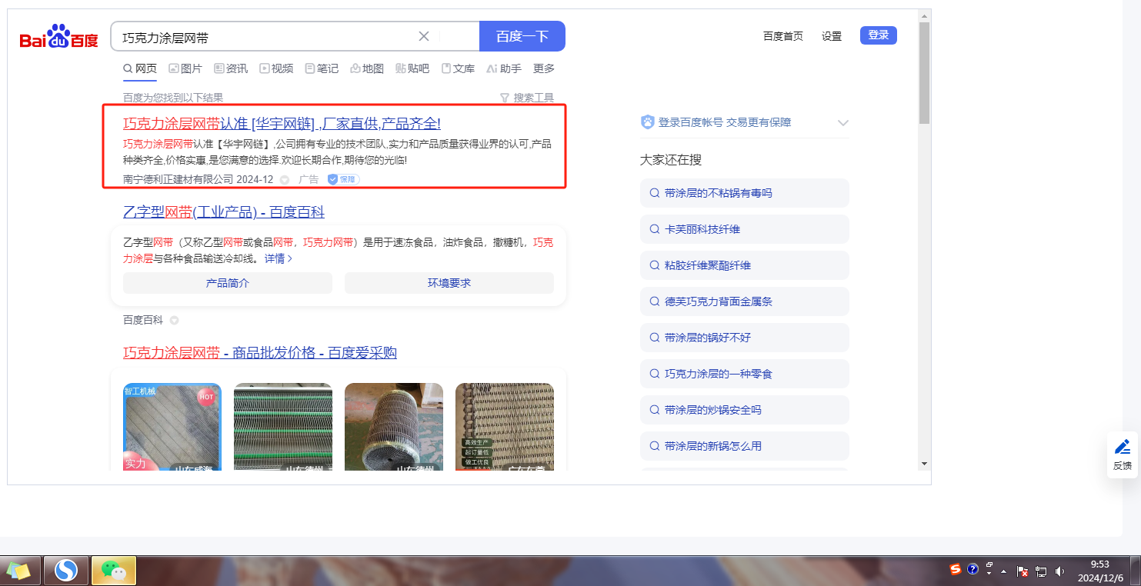
Task: Open the 资讯 tab
Action: point(231,68)
